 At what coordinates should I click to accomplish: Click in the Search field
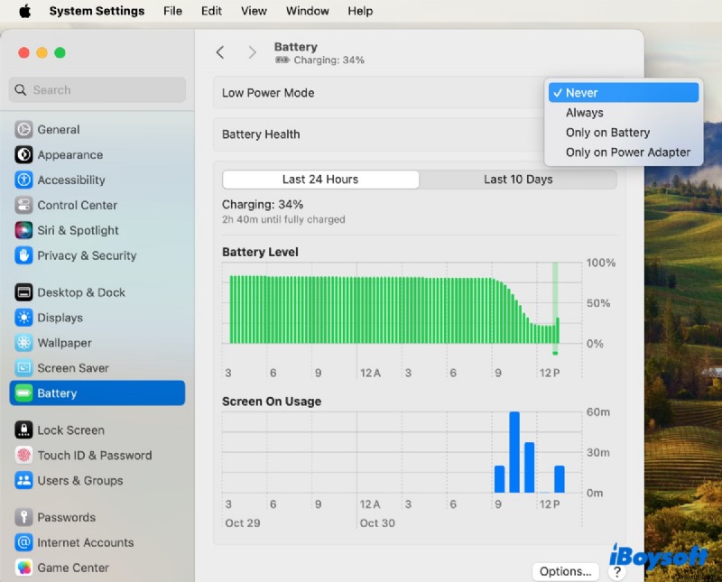point(97,90)
